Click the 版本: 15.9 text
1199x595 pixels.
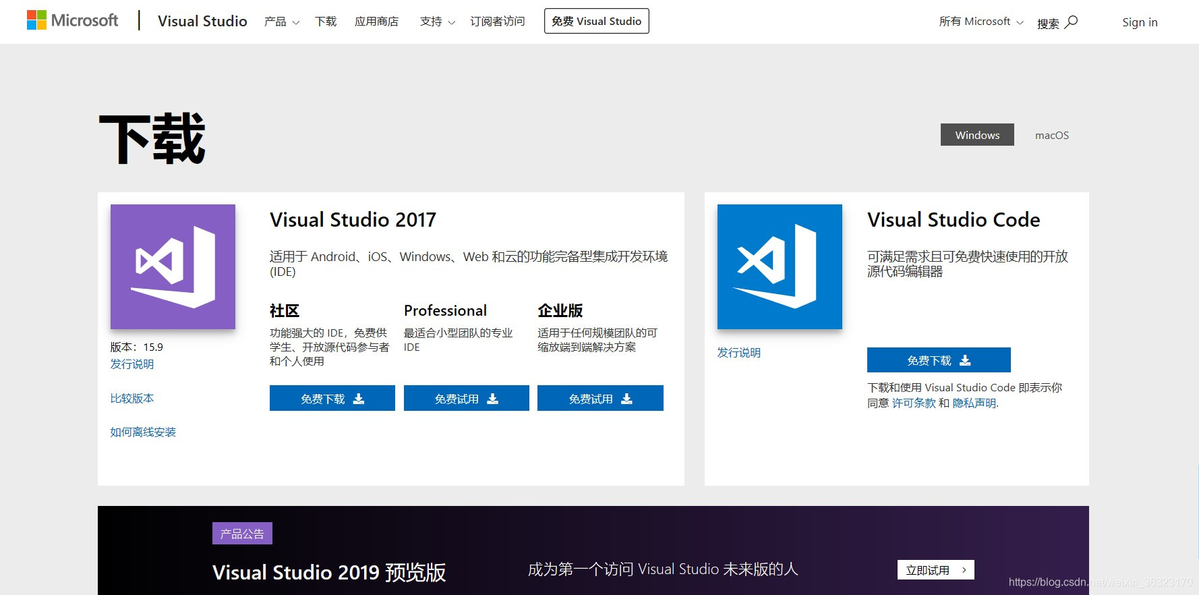pyautogui.click(x=137, y=347)
